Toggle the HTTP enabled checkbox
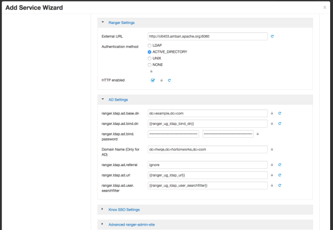333x230 pixels. pyautogui.click(x=153, y=80)
